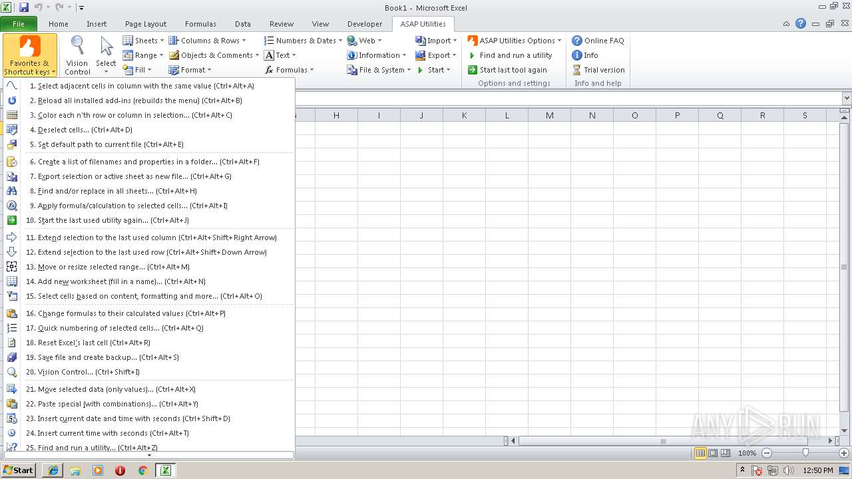Choose Change formulas to their calculated values
The image size is (852, 479).
click(x=148, y=313)
